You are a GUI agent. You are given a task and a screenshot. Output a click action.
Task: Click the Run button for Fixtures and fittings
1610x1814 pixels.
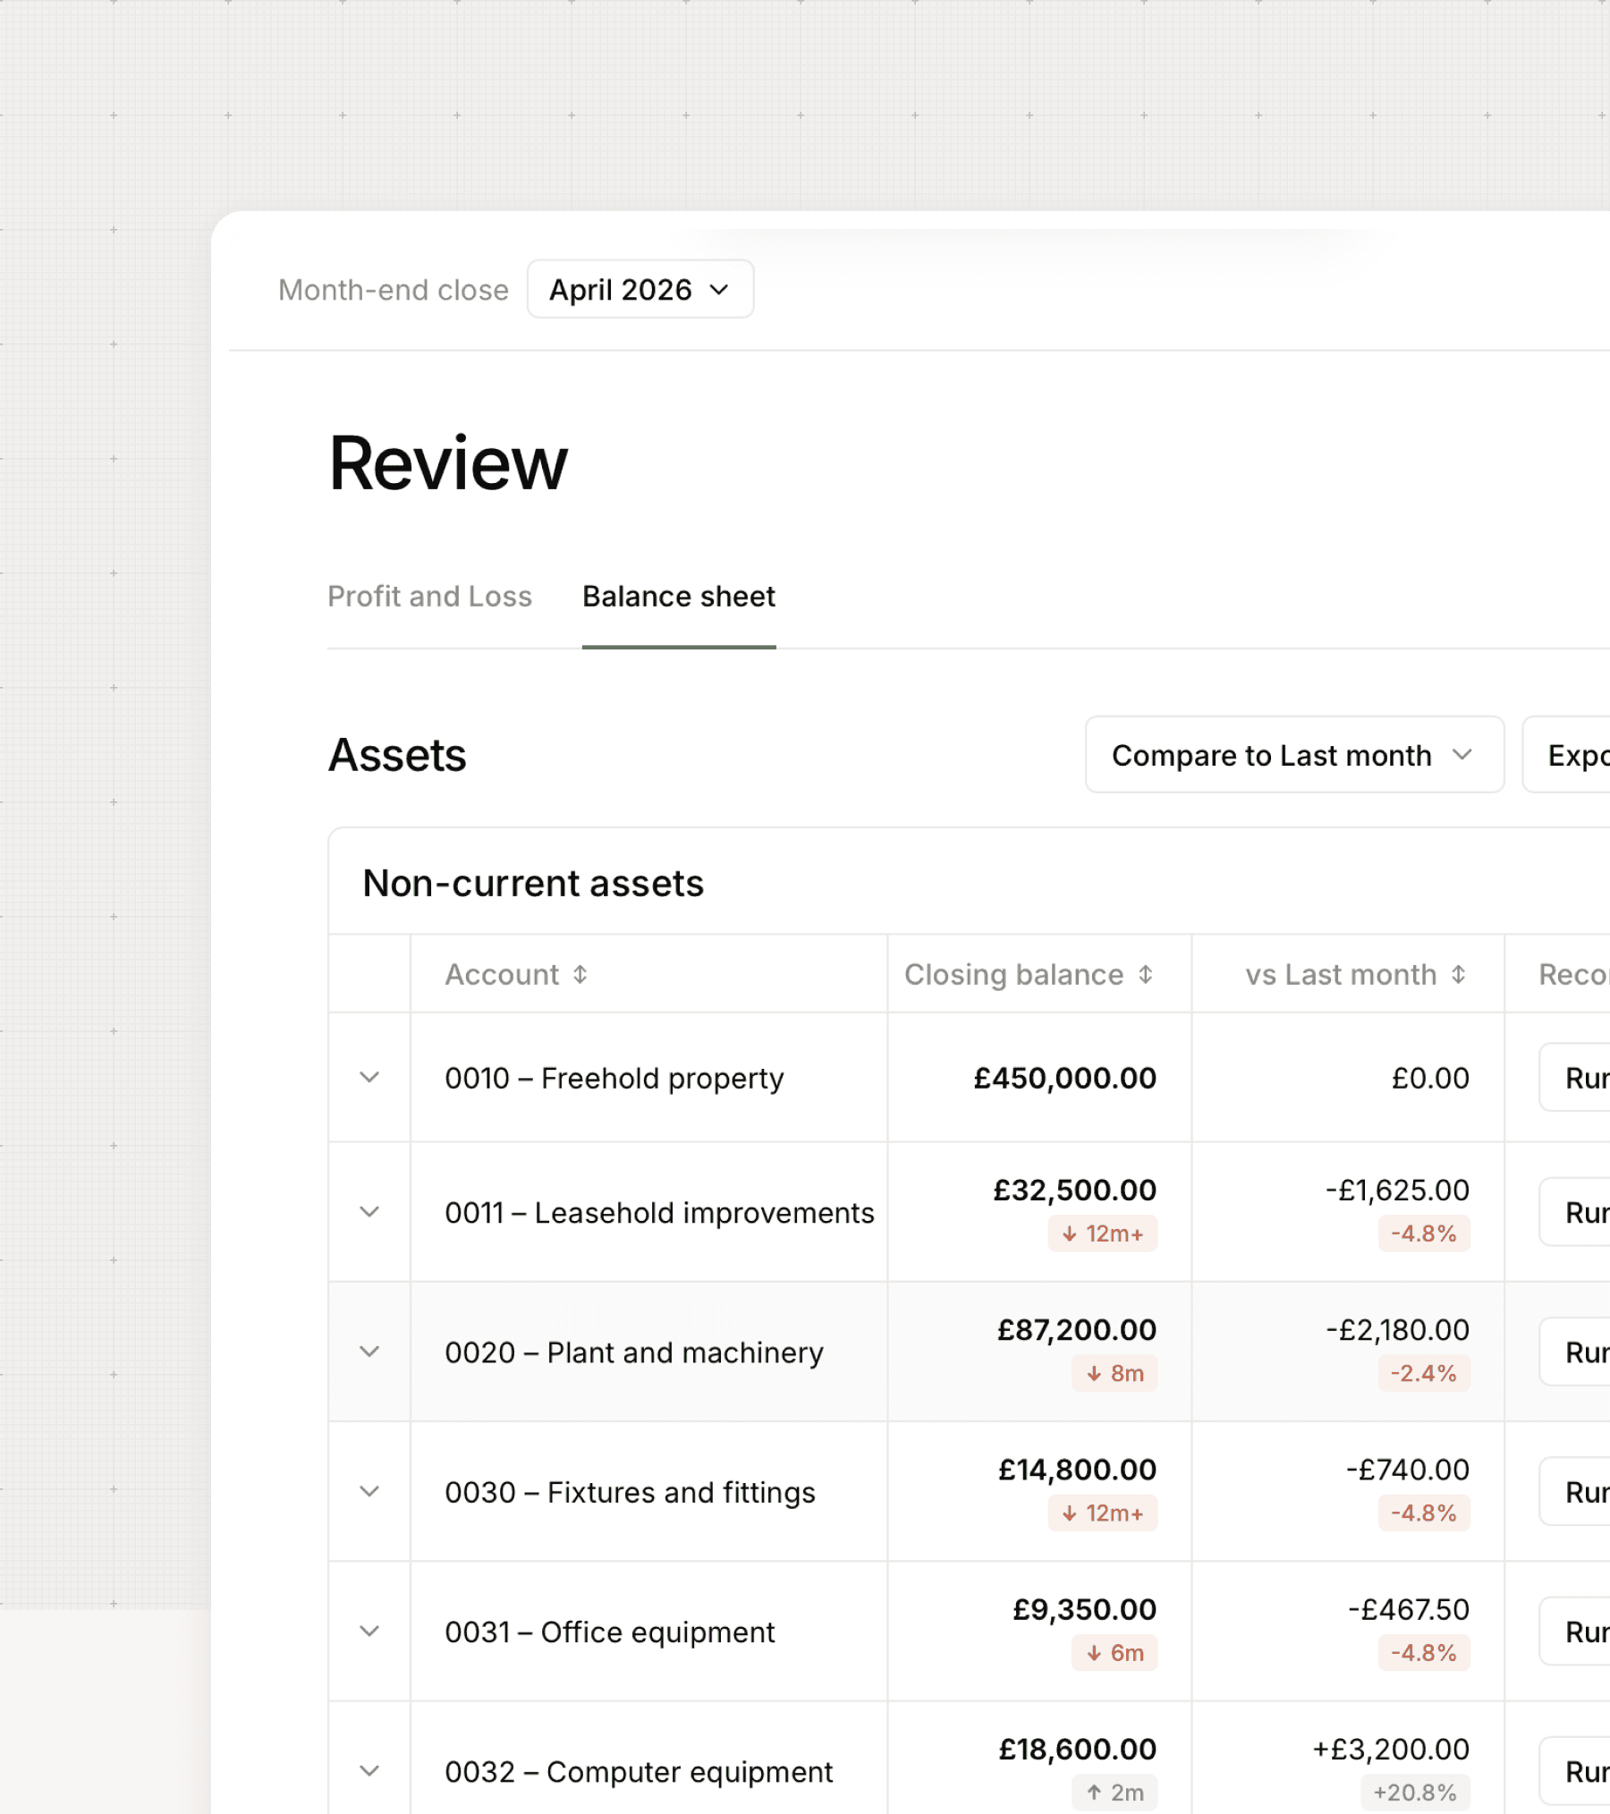[x=1575, y=1491]
